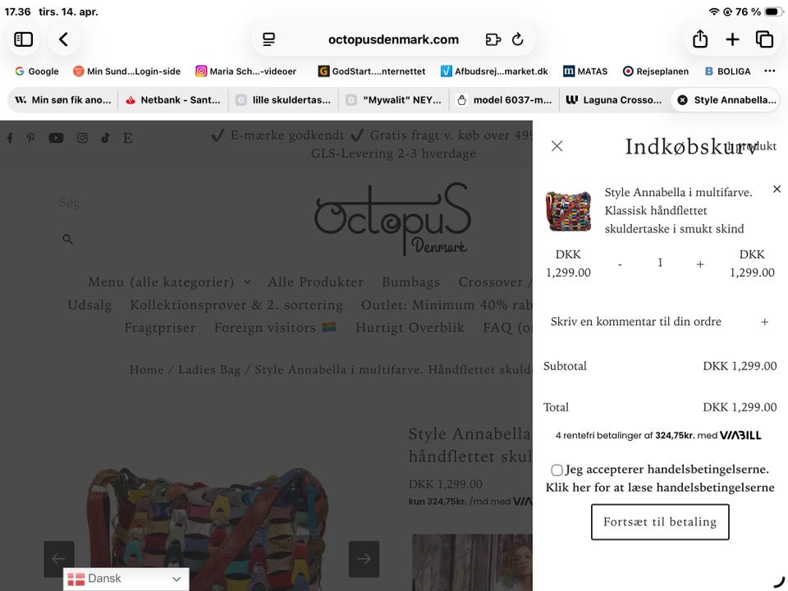Show next product image arrow
Image resolution: width=788 pixels, height=591 pixels.
pyautogui.click(x=364, y=559)
